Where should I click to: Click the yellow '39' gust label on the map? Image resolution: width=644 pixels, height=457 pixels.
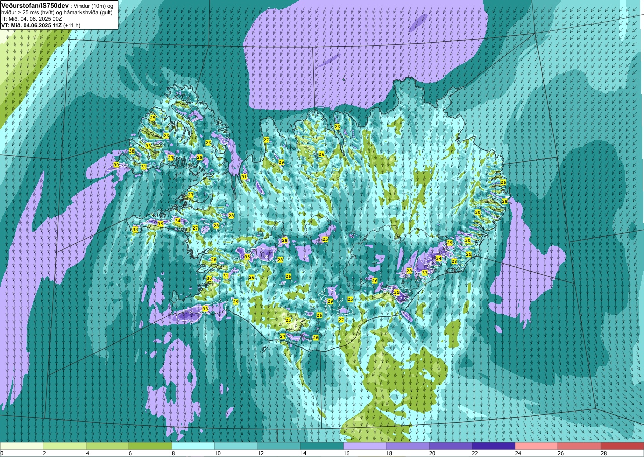pos(160,224)
